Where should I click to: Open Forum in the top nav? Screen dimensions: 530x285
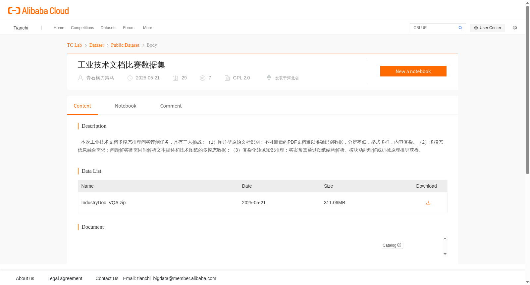pyautogui.click(x=129, y=28)
